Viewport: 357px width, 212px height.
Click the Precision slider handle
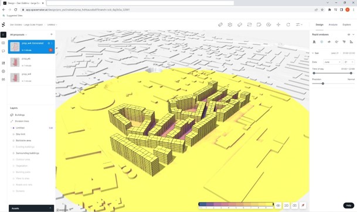pyautogui.click(x=323, y=84)
